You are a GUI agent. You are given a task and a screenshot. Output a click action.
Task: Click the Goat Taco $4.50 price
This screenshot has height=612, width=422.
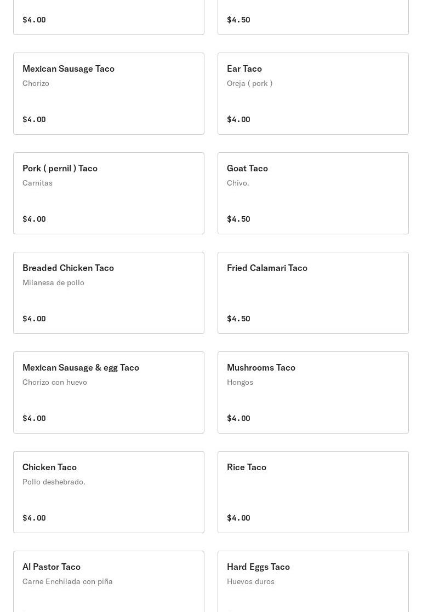coord(238,219)
